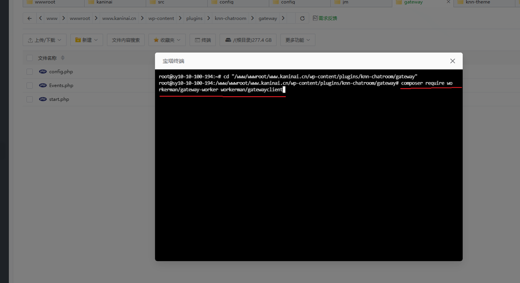Expand the chevron after knn-chatroom breadcrumb
The image size is (520, 283).
coord(252,18)
